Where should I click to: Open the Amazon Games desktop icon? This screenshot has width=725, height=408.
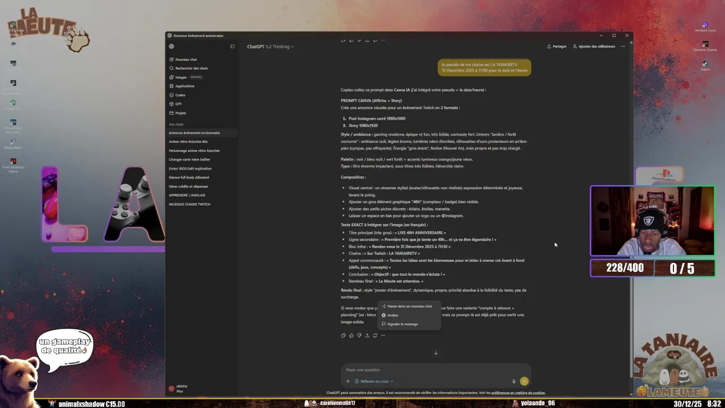(705, 46)
